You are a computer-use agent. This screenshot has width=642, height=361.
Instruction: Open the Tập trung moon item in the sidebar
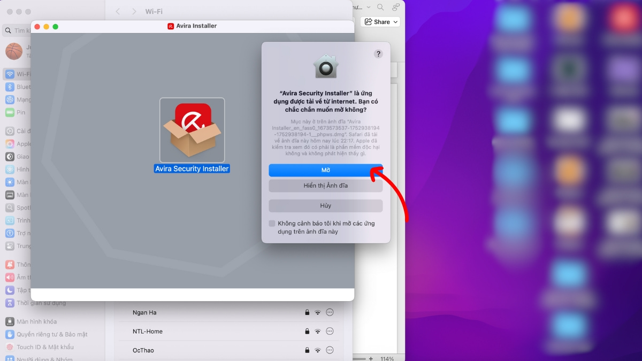pos(17,290)
